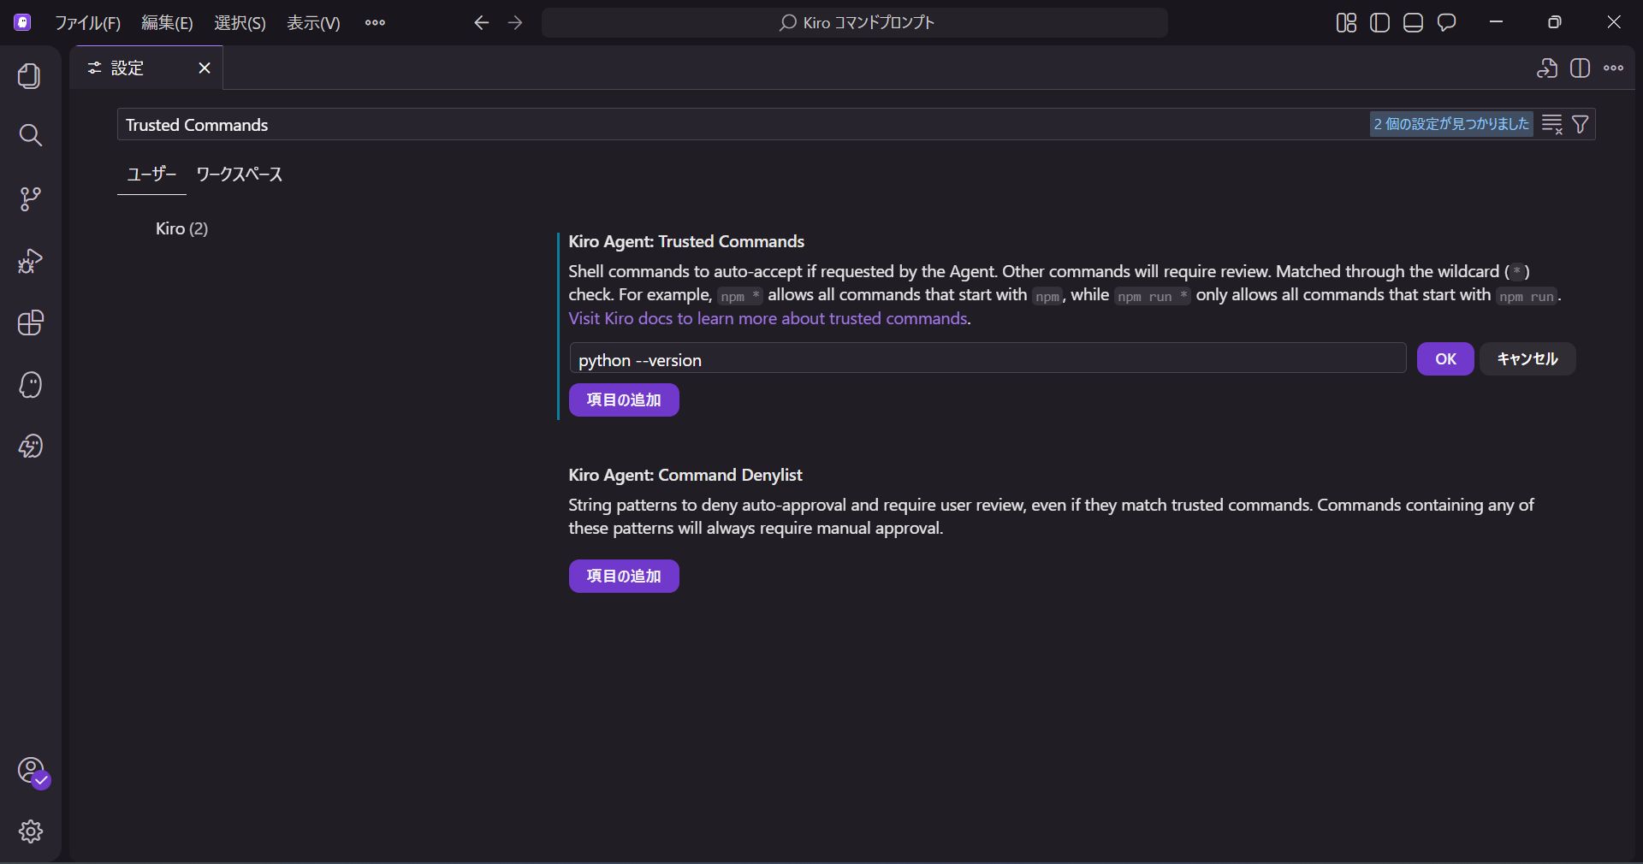
Task: Confirm the trusted command with OK
Action: point(1444,359)
